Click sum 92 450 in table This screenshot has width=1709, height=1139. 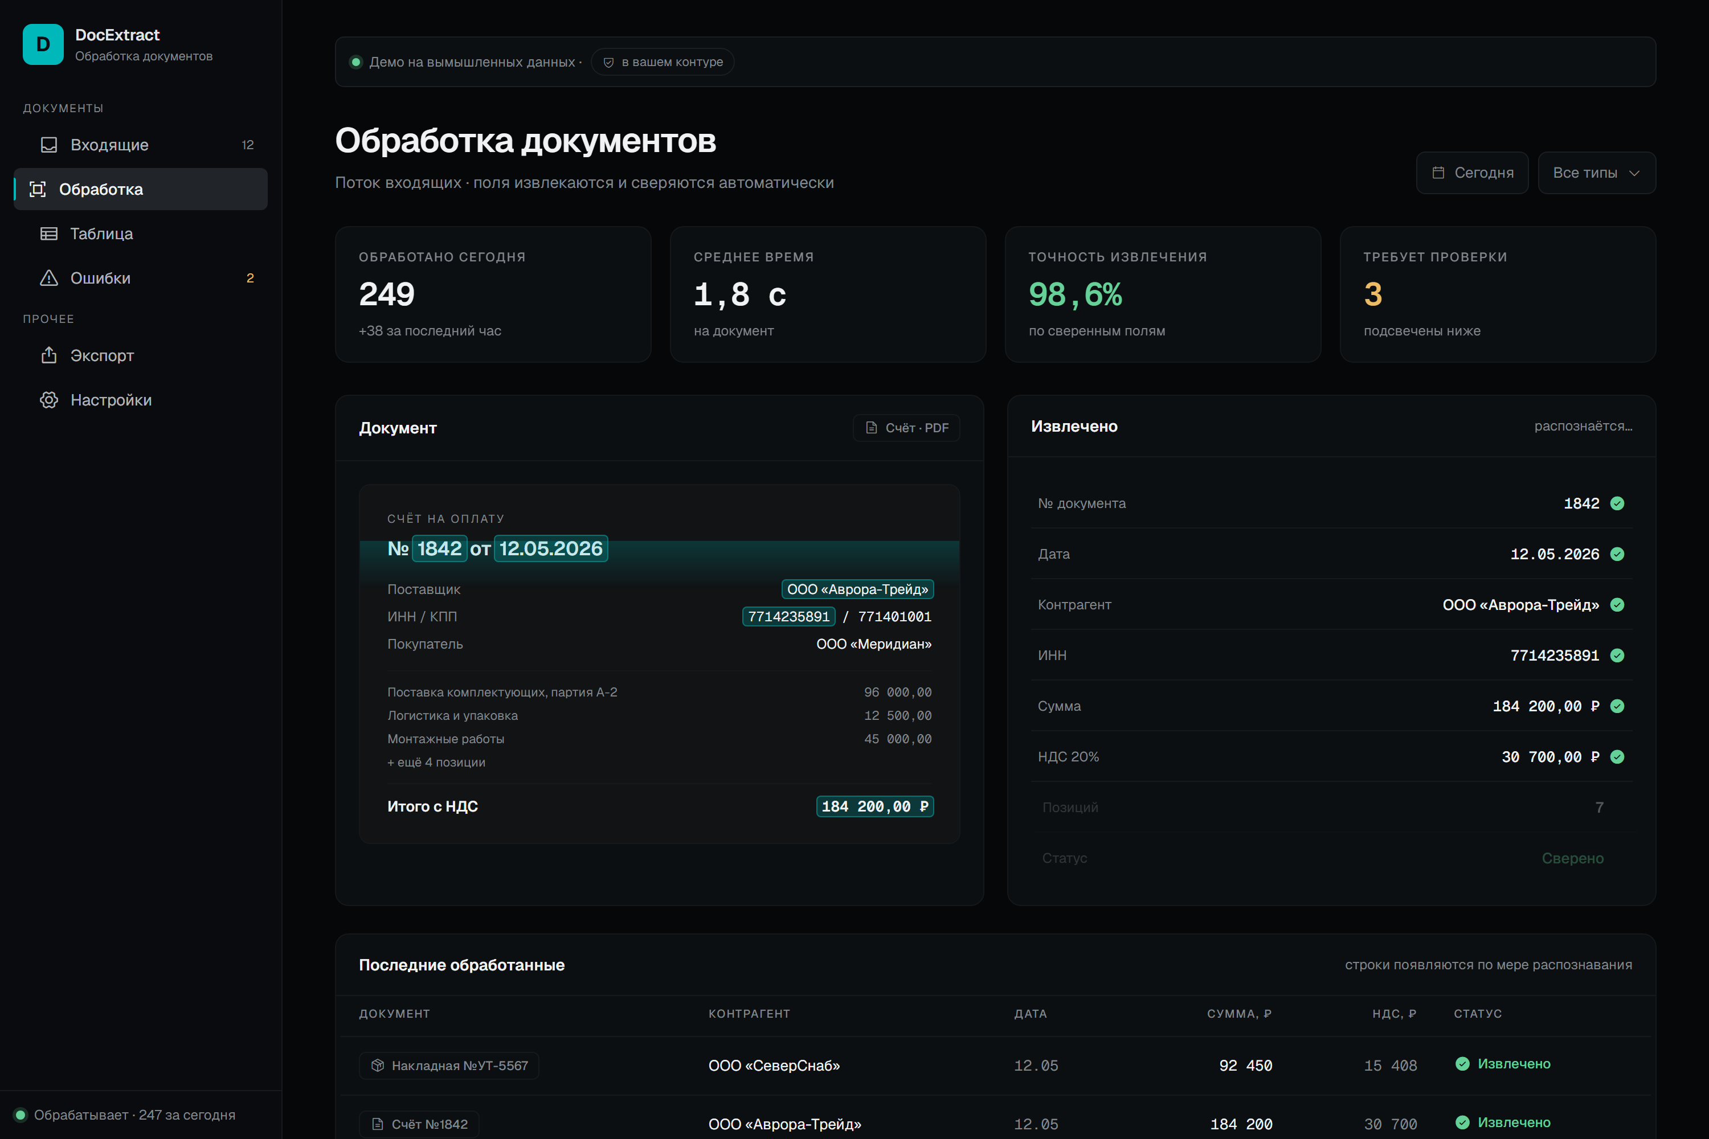[x=1245, y=1065]
